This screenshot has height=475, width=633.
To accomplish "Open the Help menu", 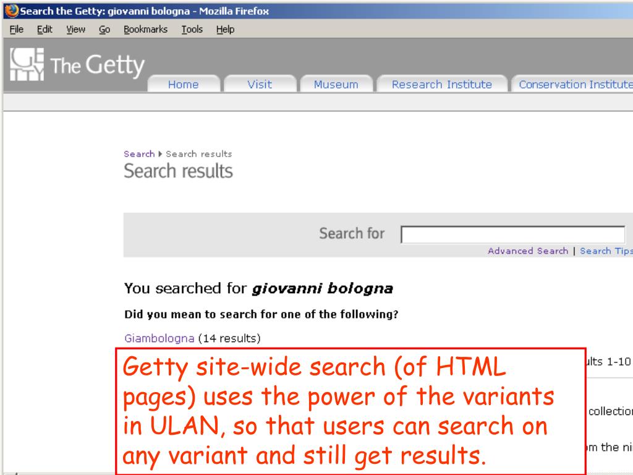I will coord(225,30).
